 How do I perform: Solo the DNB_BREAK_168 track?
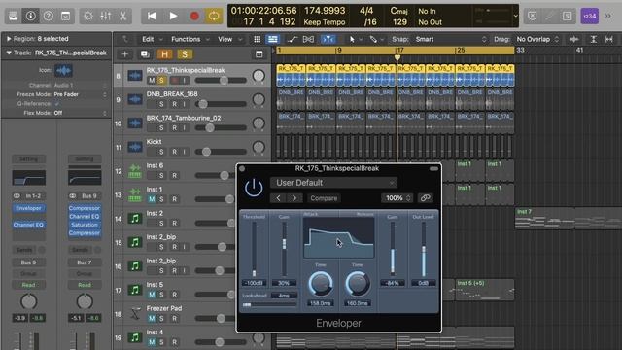(x=161, y=104)
